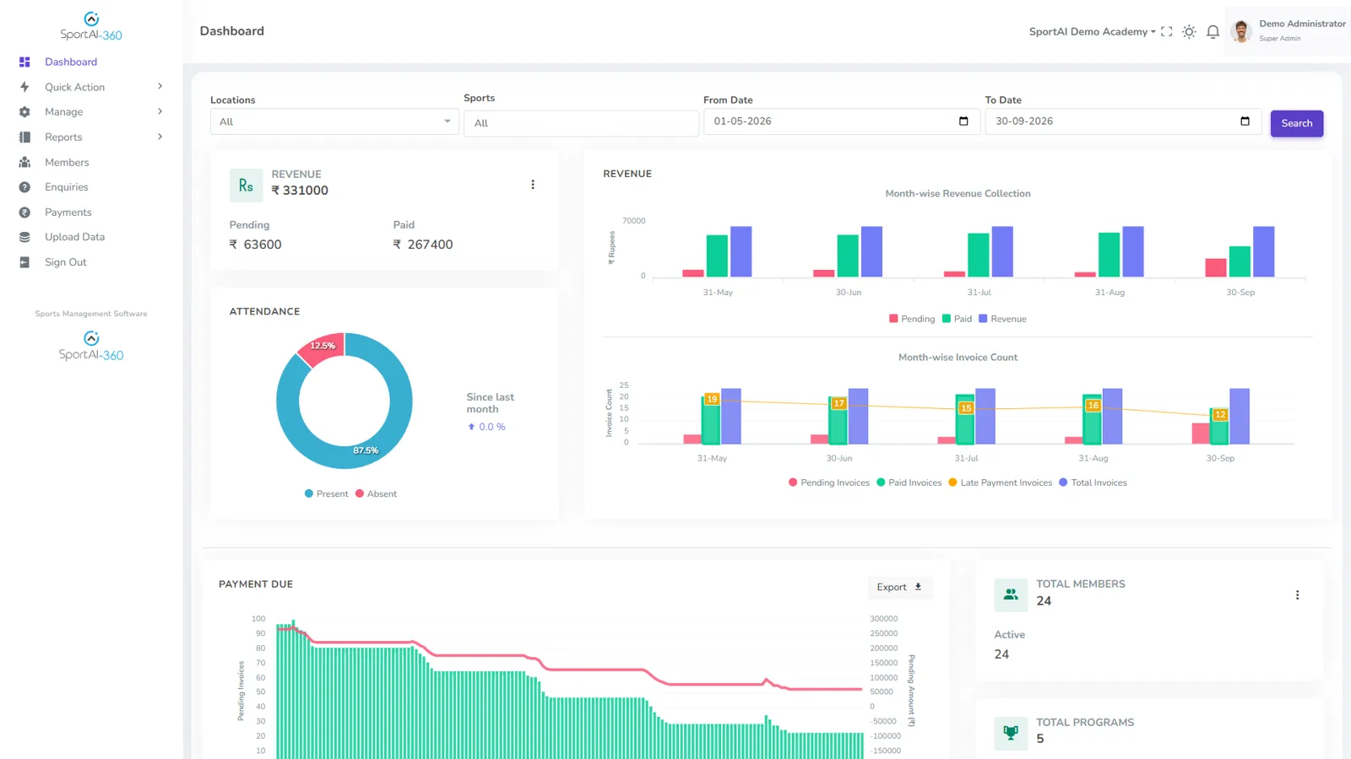Click the Members people icon
This screenshot has width=1351, height=759.
(x=24, y=162)
